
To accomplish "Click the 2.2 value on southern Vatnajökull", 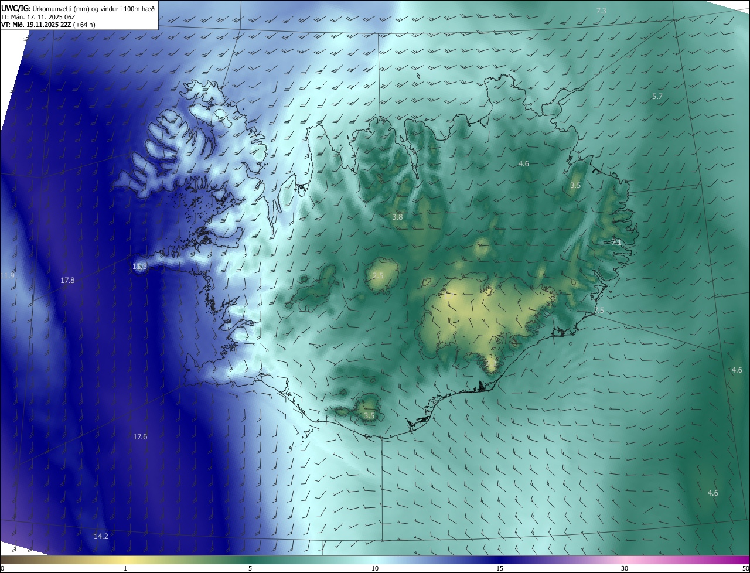I will [491, 363].
